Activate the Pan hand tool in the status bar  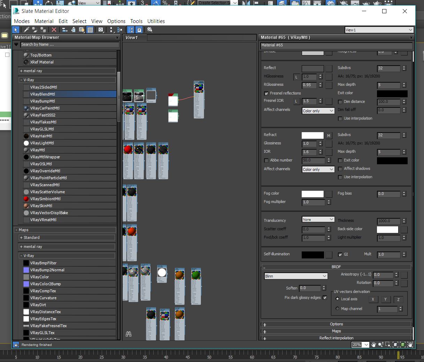tap(374, 345)
